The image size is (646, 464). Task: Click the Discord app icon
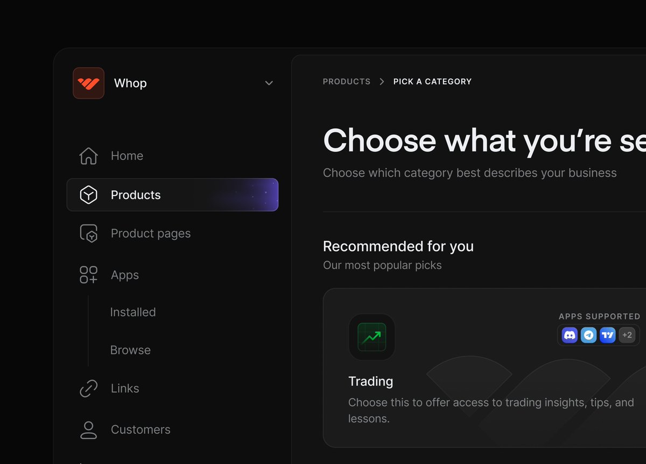tap(570, 335)
